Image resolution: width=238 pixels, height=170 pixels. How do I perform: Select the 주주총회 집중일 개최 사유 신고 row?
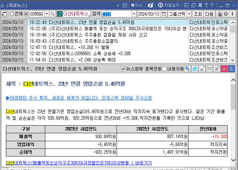(115, 35)
